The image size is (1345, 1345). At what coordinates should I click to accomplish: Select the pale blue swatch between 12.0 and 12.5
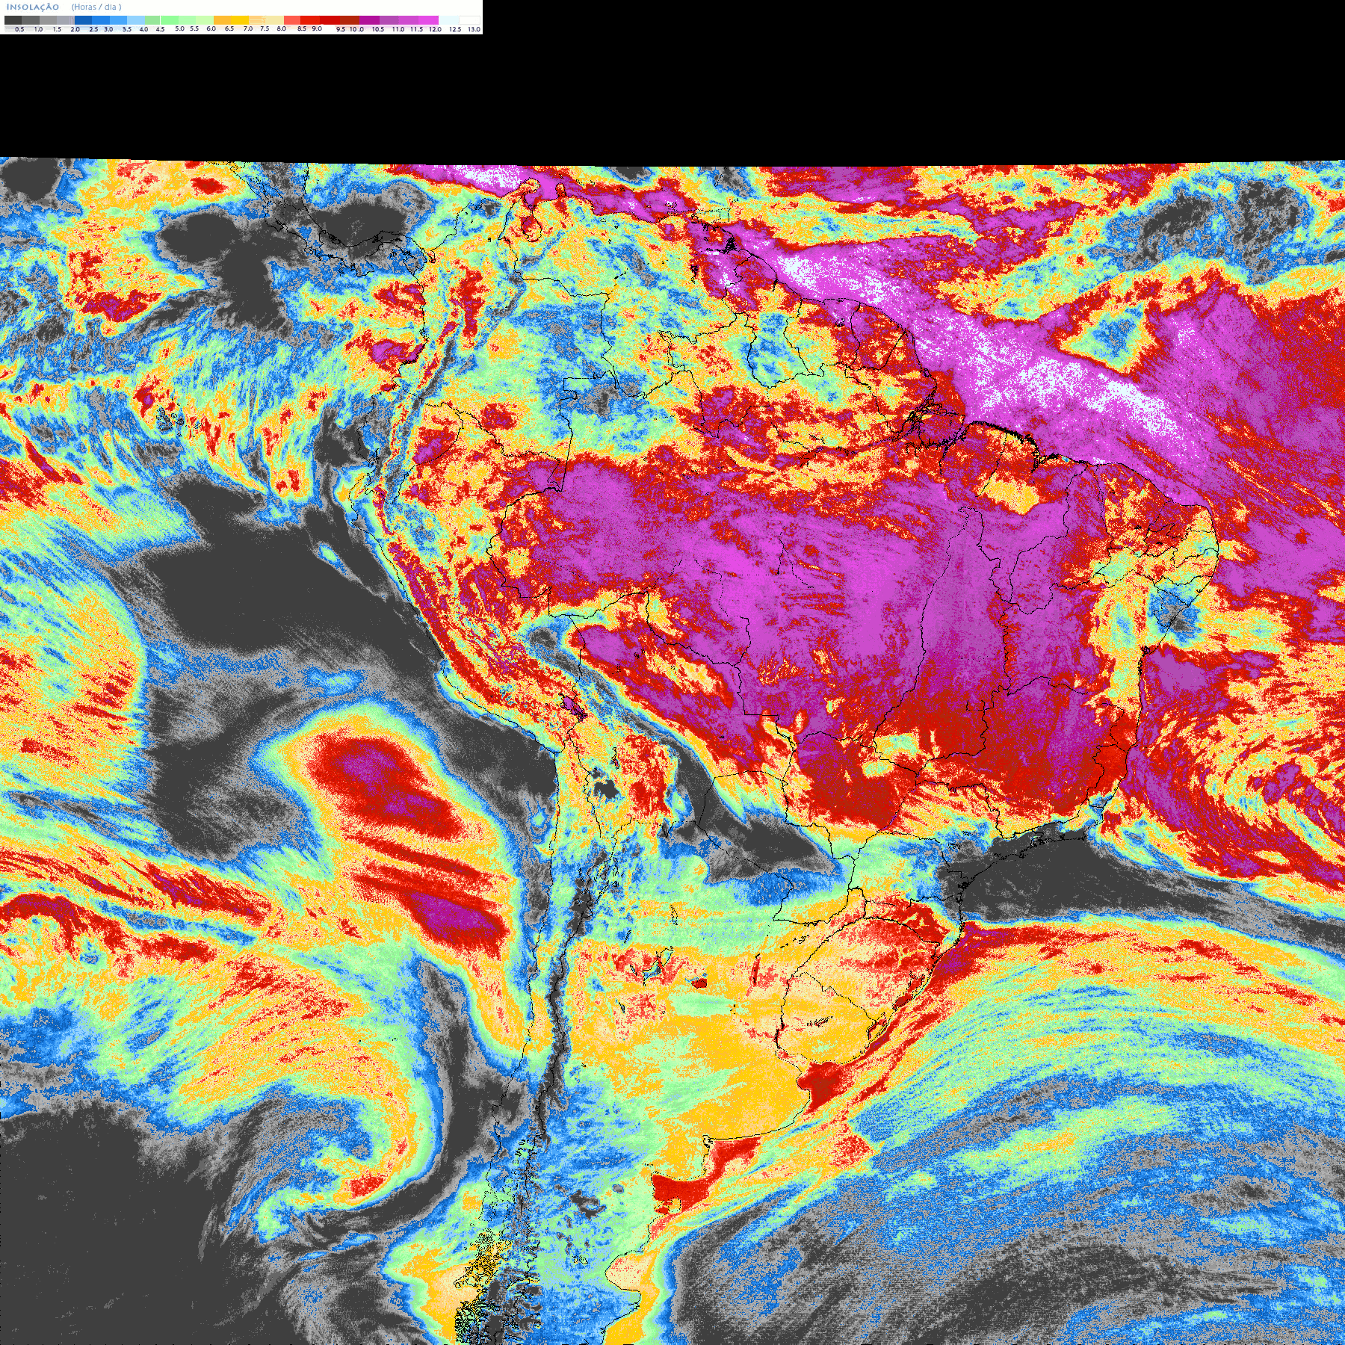pyautogui.click(x=448, y=20)
